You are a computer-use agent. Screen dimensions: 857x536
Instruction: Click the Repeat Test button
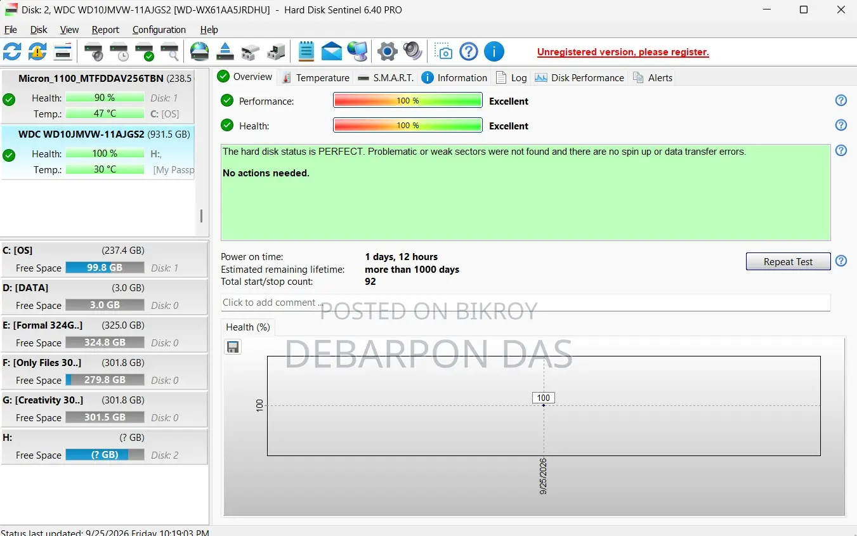click(788, 261)
